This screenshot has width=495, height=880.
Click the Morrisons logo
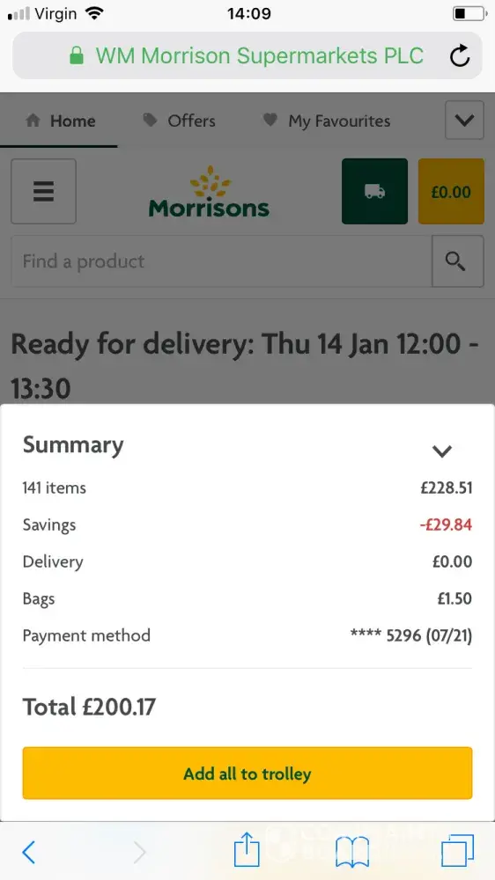(209, 191)
